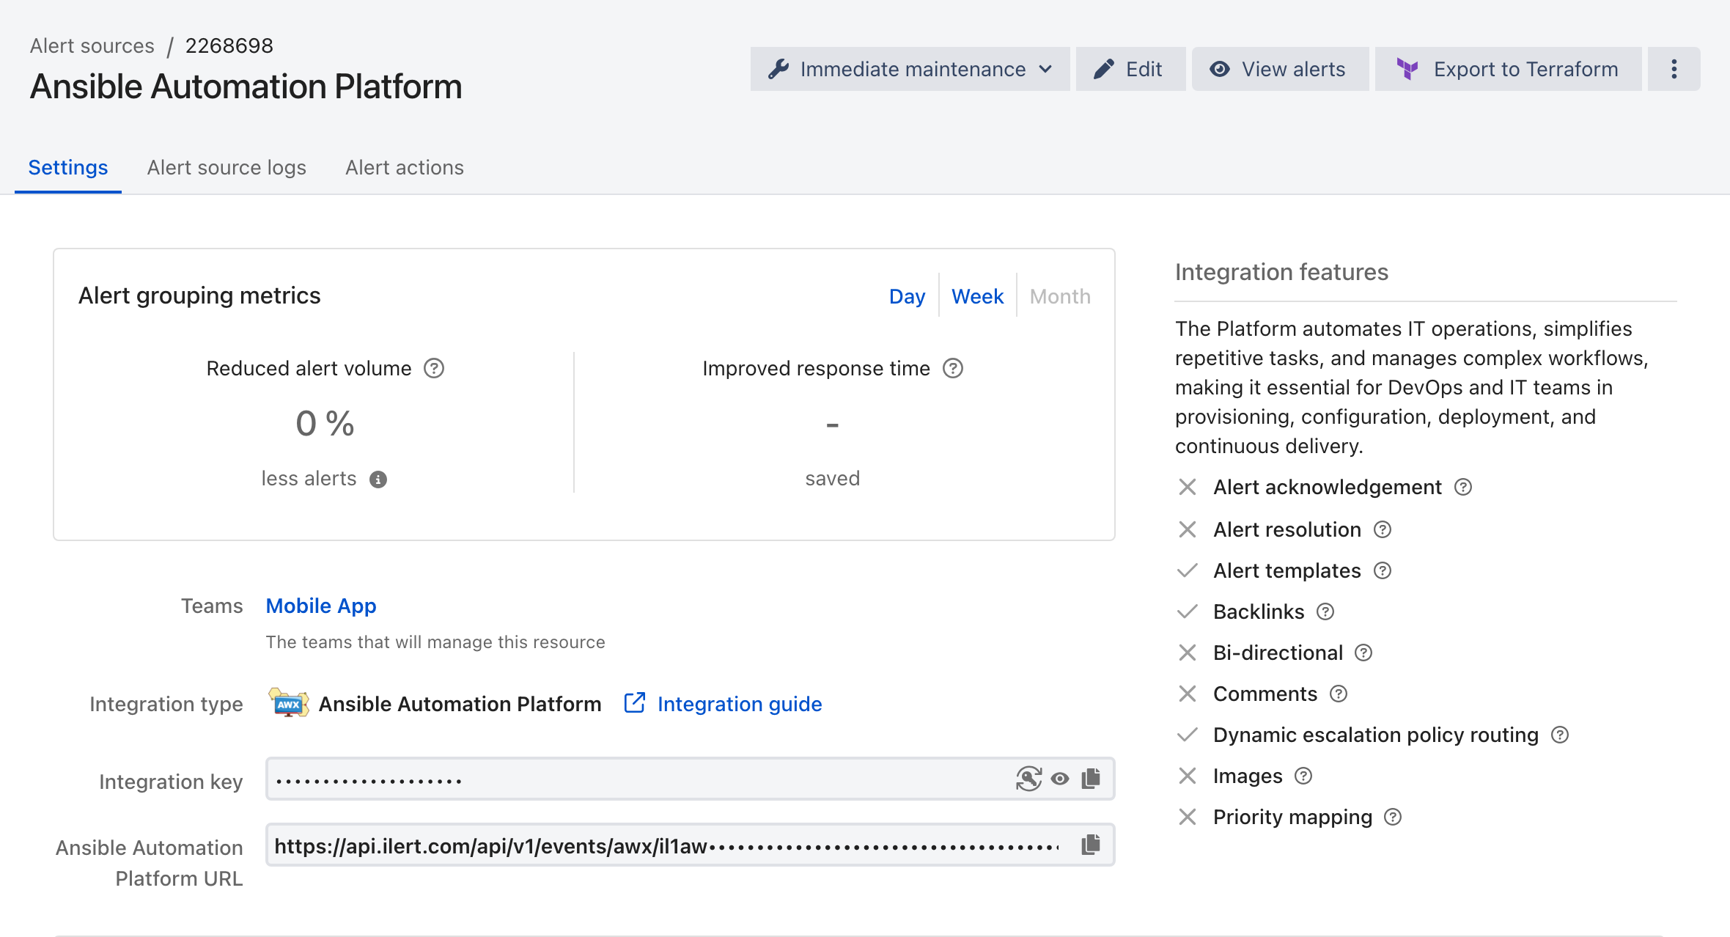Open help for Comments
1730x937 pixels.
click(1339, 694)
